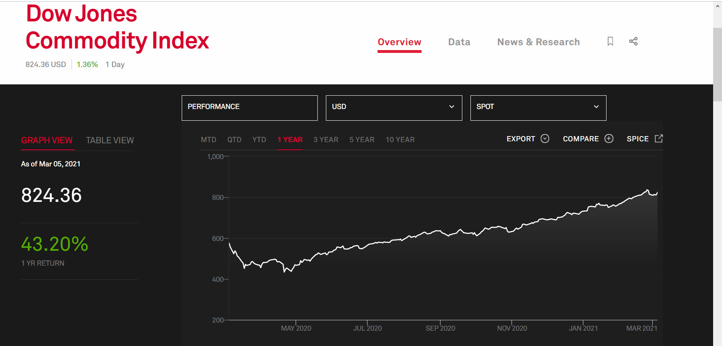Click the Compare plus circle icon
The image size is (722, 346).
pyautogui.click(x=609, y=139)
